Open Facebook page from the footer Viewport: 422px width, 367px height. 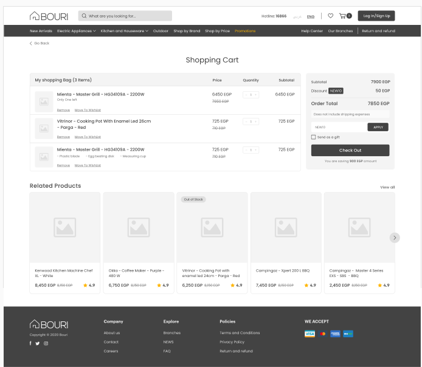click(x=30, y=343)
